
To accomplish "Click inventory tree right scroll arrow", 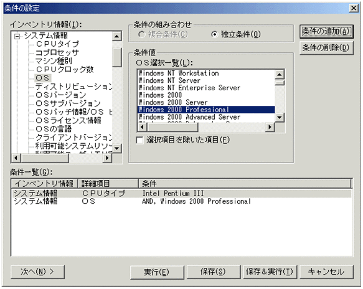I will tap(108, 158).
